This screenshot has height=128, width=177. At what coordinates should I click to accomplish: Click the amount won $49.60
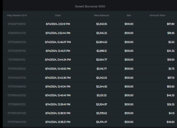pyautogui.click(x=171, y=122)
